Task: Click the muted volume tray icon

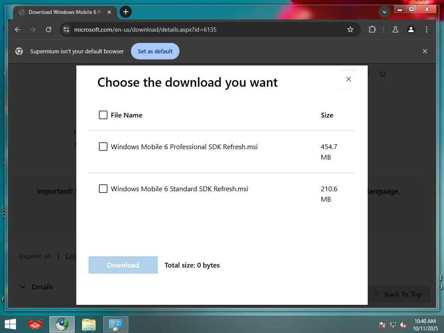Action: point(403,325)
